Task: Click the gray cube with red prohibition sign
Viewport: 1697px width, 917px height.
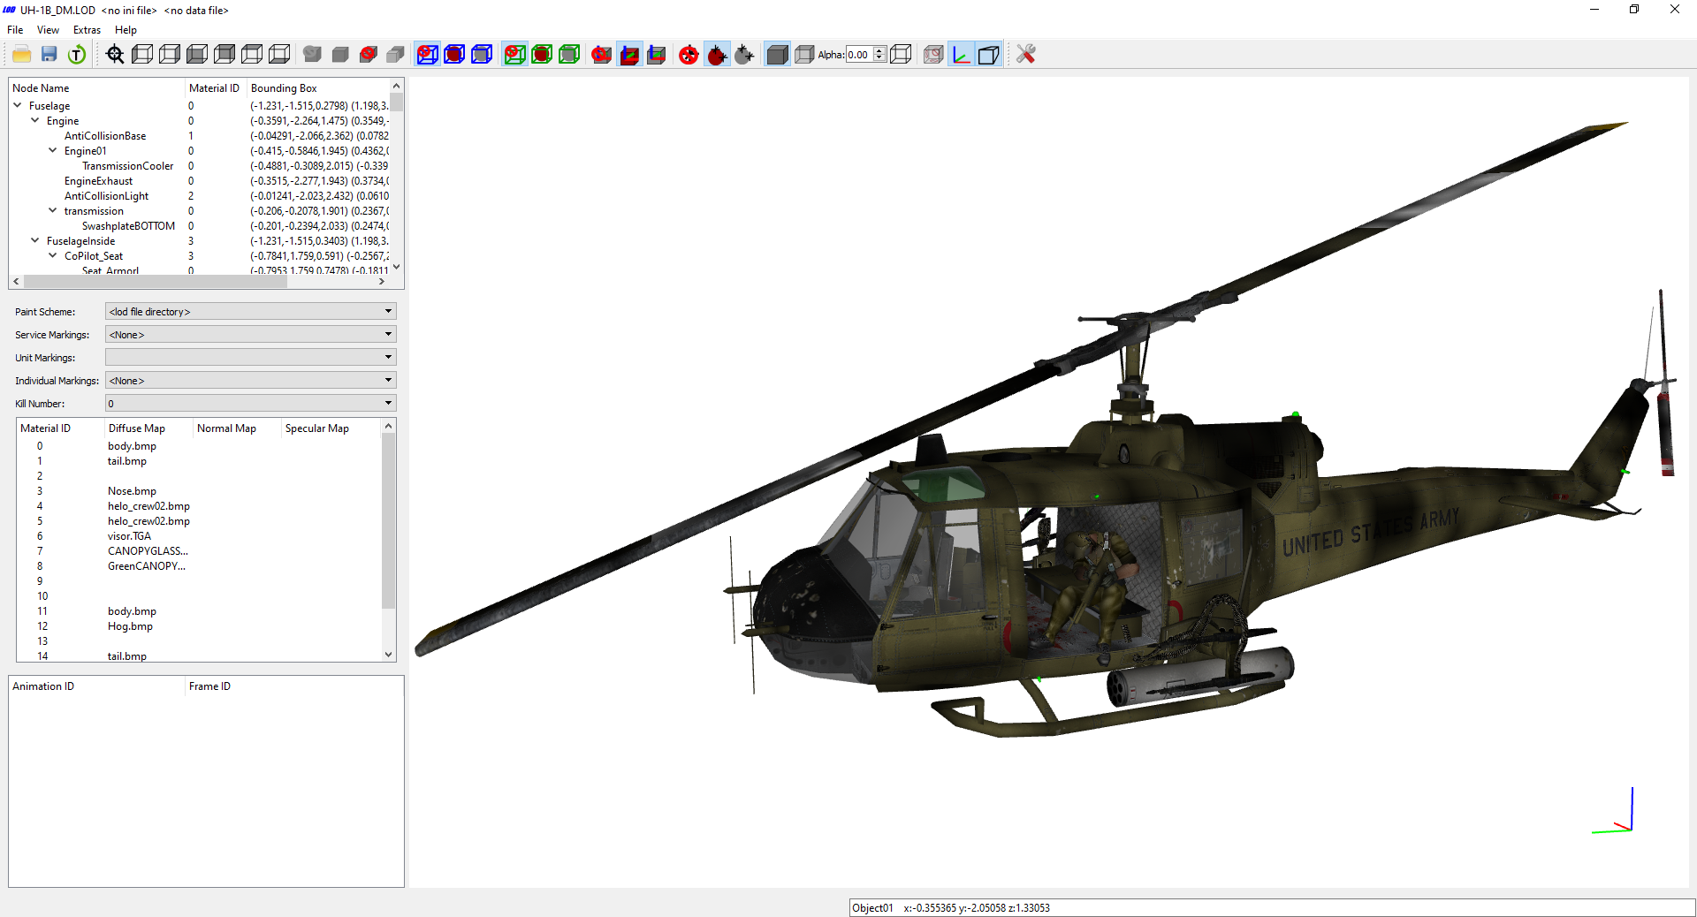Action: (369, 55)
